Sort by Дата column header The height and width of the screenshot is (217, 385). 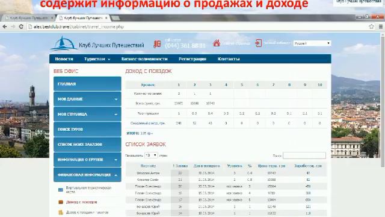click(x=206, y=166)
